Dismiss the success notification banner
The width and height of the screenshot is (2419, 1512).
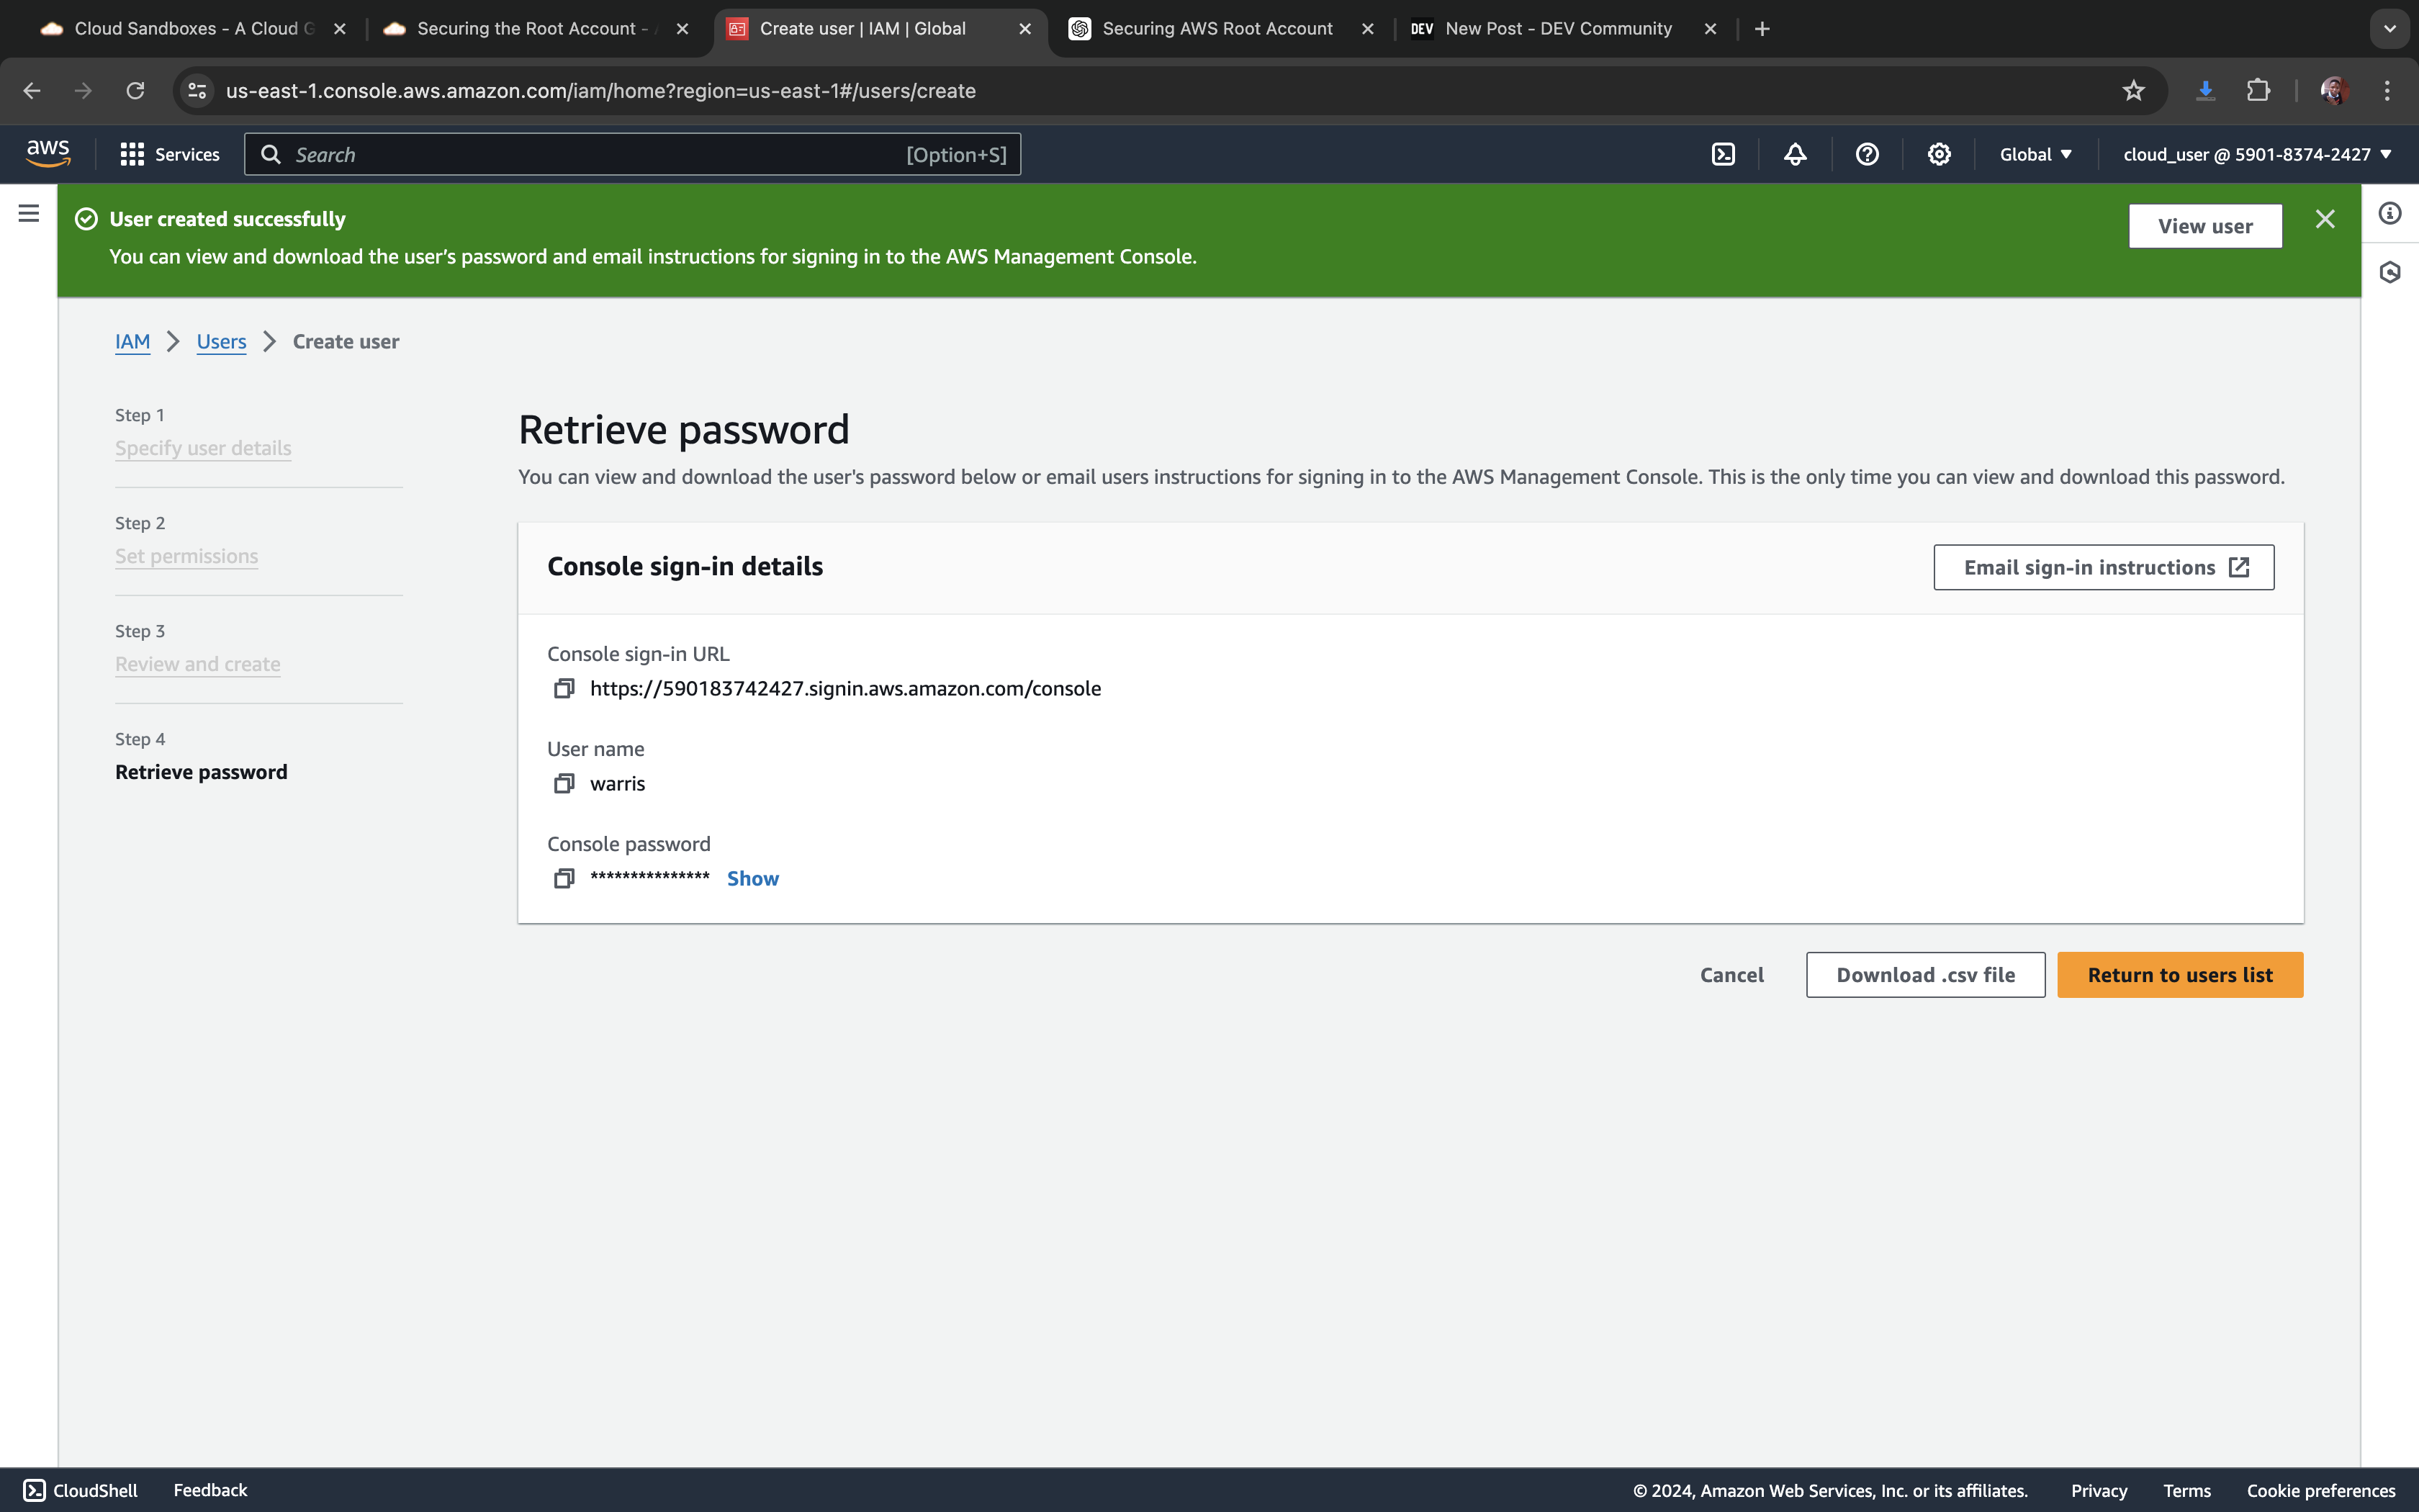click(2324, 219)
